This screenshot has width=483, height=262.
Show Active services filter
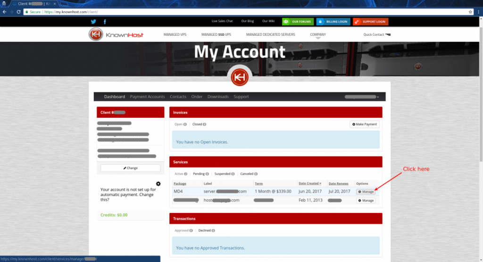[181, 174]
